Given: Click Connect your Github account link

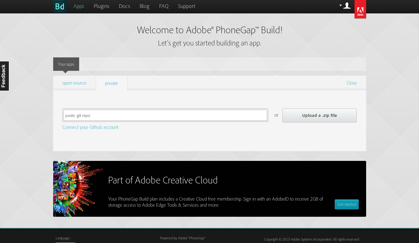Looking at the screenshot, I should click(90, 127).
